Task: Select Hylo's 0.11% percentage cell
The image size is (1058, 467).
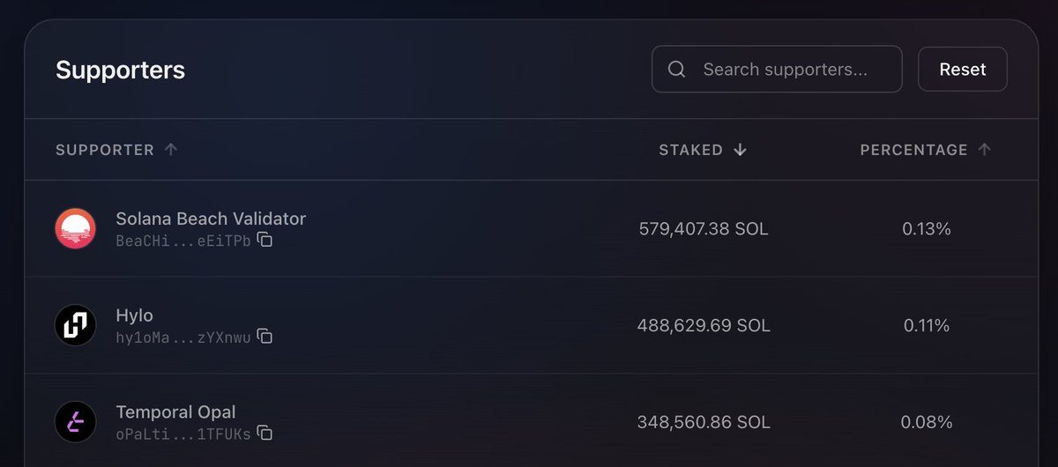Action: click(x=927, y=326)
